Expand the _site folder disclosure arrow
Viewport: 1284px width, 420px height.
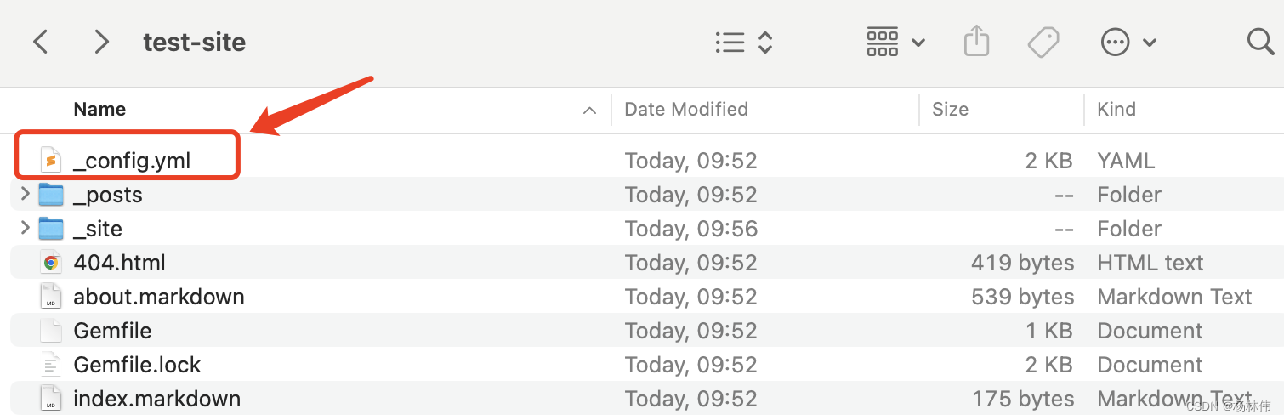pyautogui.click(x=26, y=229)
